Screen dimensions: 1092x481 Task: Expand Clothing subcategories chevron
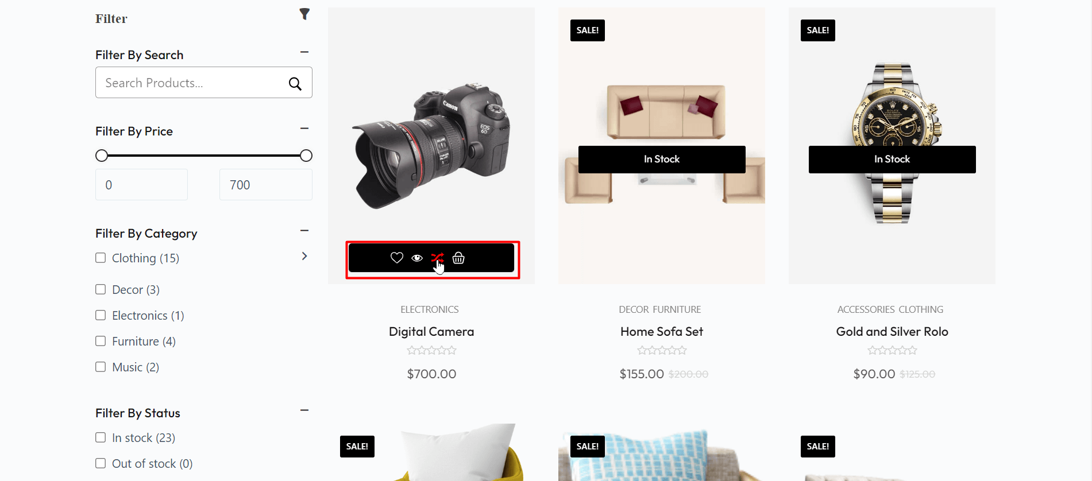coord(304,256)
